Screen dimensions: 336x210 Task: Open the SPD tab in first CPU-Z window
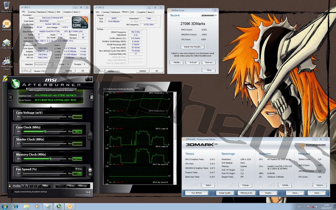[x=58, y=12]
